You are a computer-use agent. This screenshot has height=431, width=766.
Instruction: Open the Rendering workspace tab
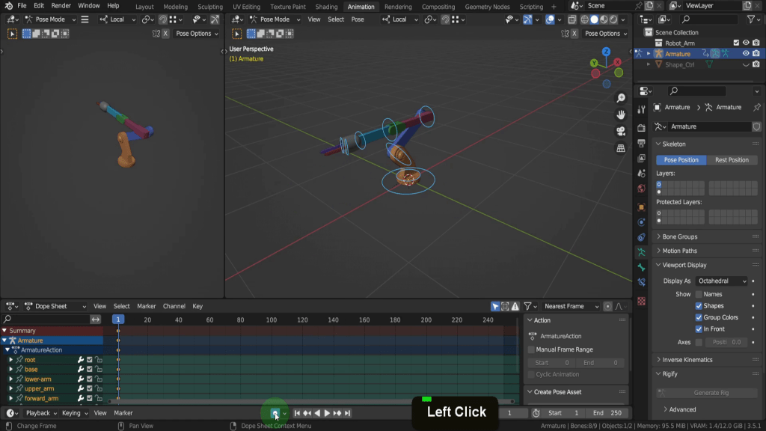398,7
